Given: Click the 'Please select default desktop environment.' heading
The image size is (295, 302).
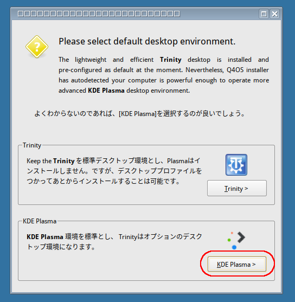Looking at the screenshot, I should coord(147,41).
